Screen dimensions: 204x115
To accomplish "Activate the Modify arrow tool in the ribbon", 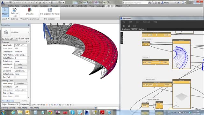I will point(5,12).
